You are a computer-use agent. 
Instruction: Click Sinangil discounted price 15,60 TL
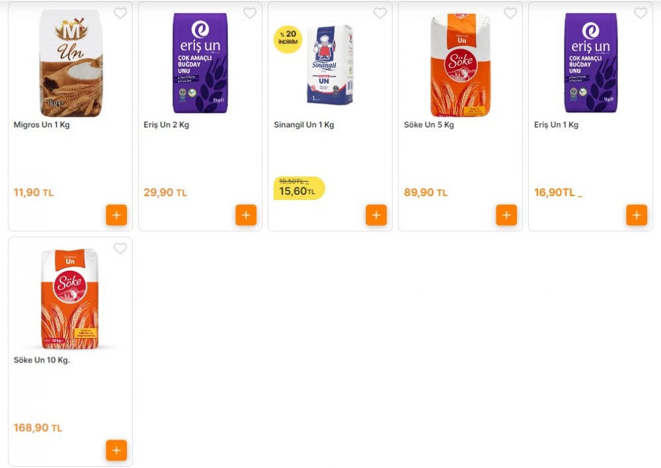pyautogui.click(x=297, y=191)
